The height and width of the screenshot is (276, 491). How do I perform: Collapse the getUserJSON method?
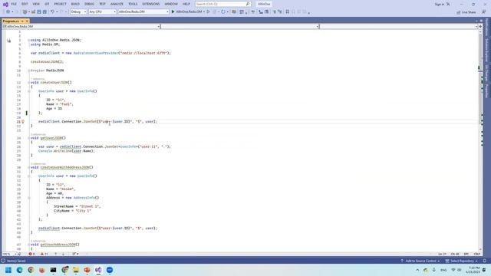click(x=29, y=138)
